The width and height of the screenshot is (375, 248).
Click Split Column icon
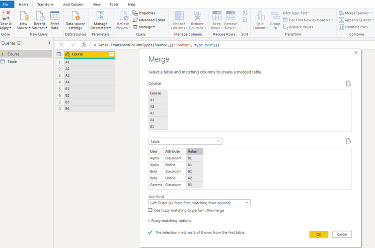coord(260,16)
